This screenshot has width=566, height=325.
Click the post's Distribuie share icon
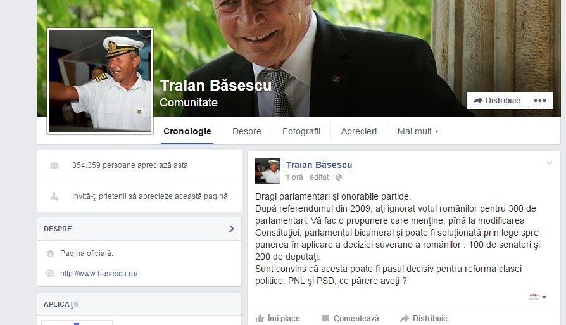point(405,319)
